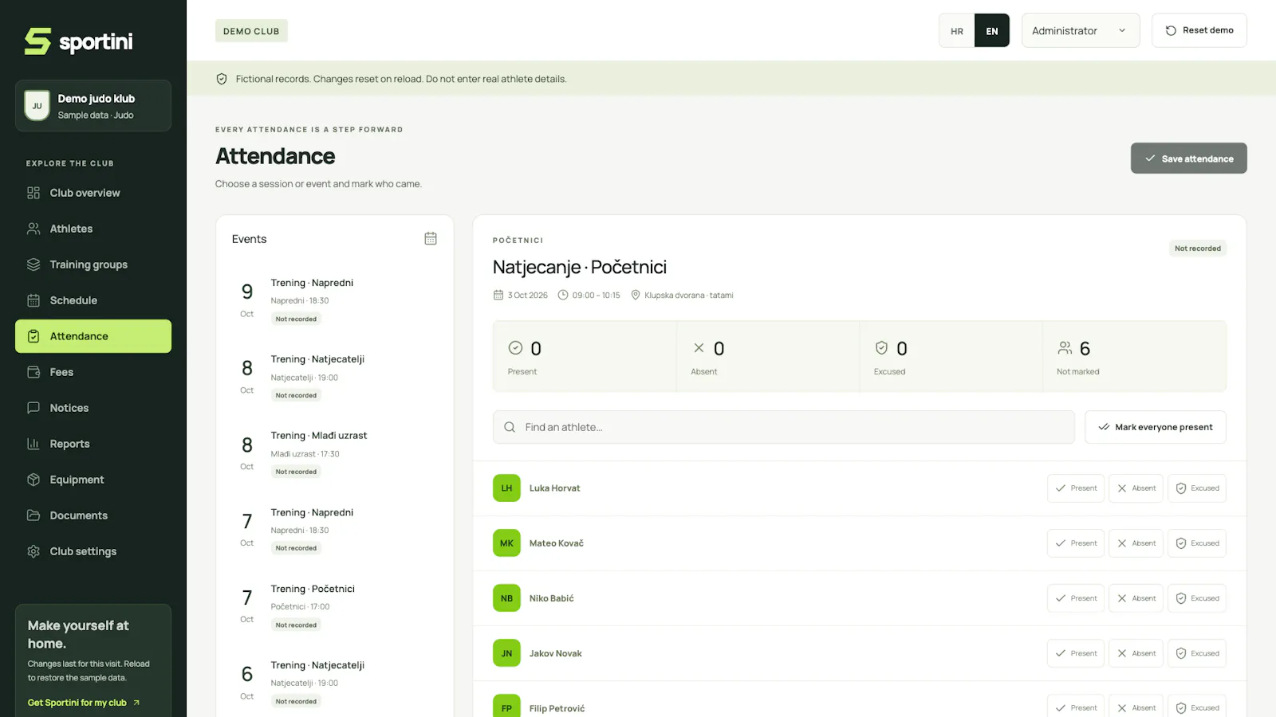This screenshot has width=1276, height=717.
Task: Click the Schedule calendar icon in sidebar
Action: click(33, 300)
